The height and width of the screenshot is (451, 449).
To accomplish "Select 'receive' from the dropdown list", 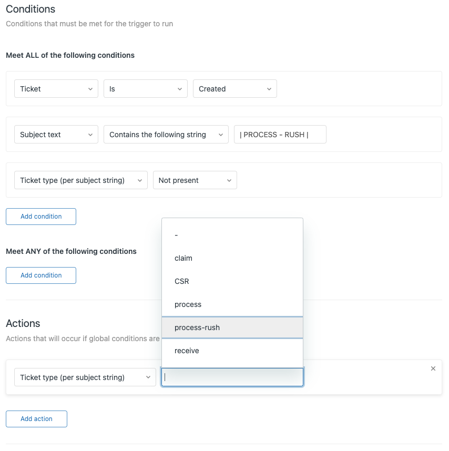I will tap(232, 351).
